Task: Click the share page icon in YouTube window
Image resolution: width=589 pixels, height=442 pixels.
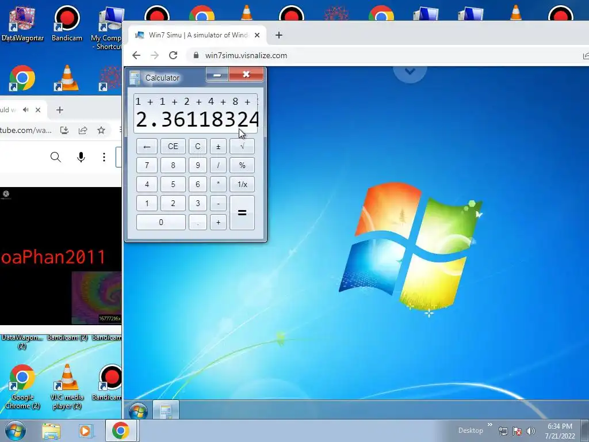Action: [83, 130]
